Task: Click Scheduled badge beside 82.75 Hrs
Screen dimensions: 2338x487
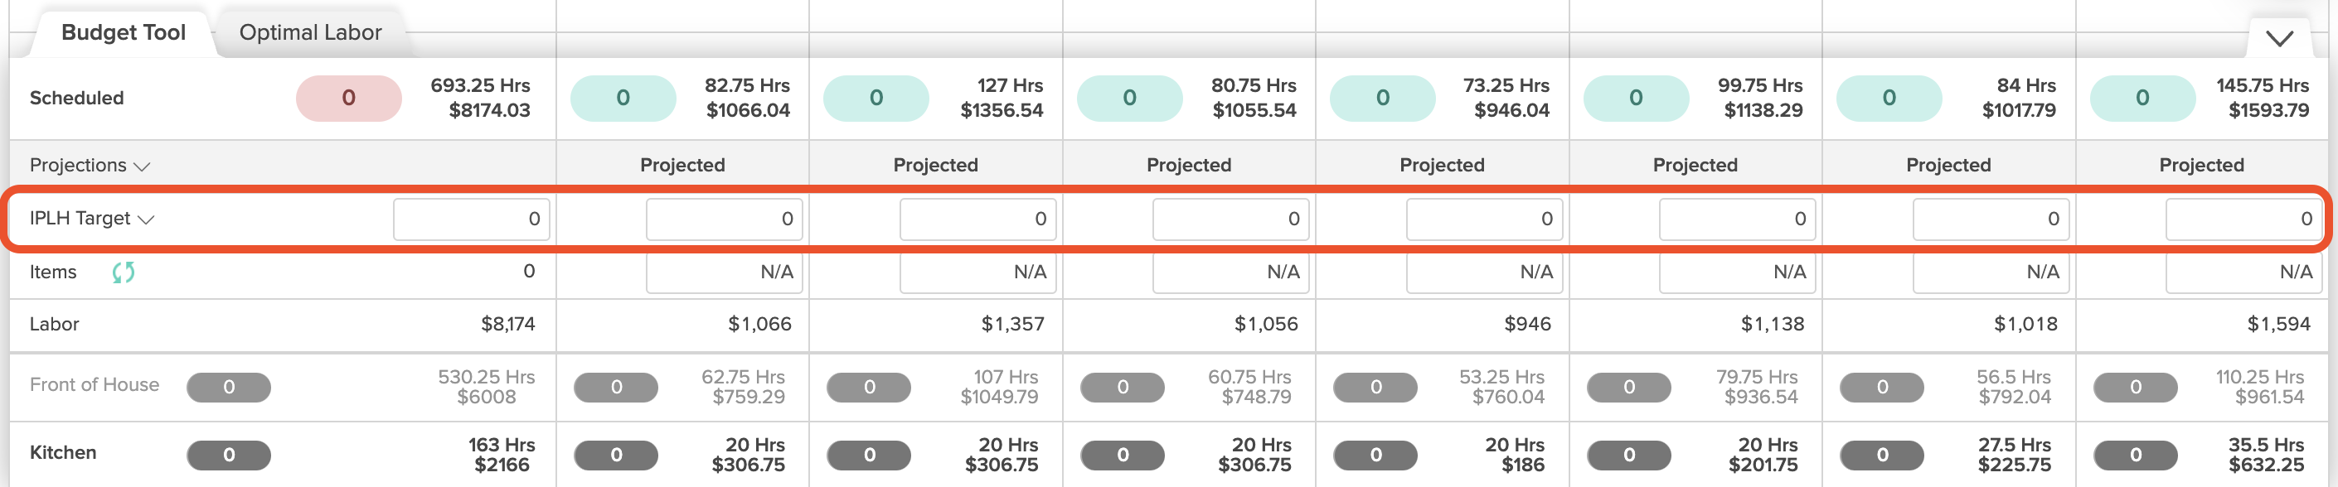Action: click(x=623, y=98)
